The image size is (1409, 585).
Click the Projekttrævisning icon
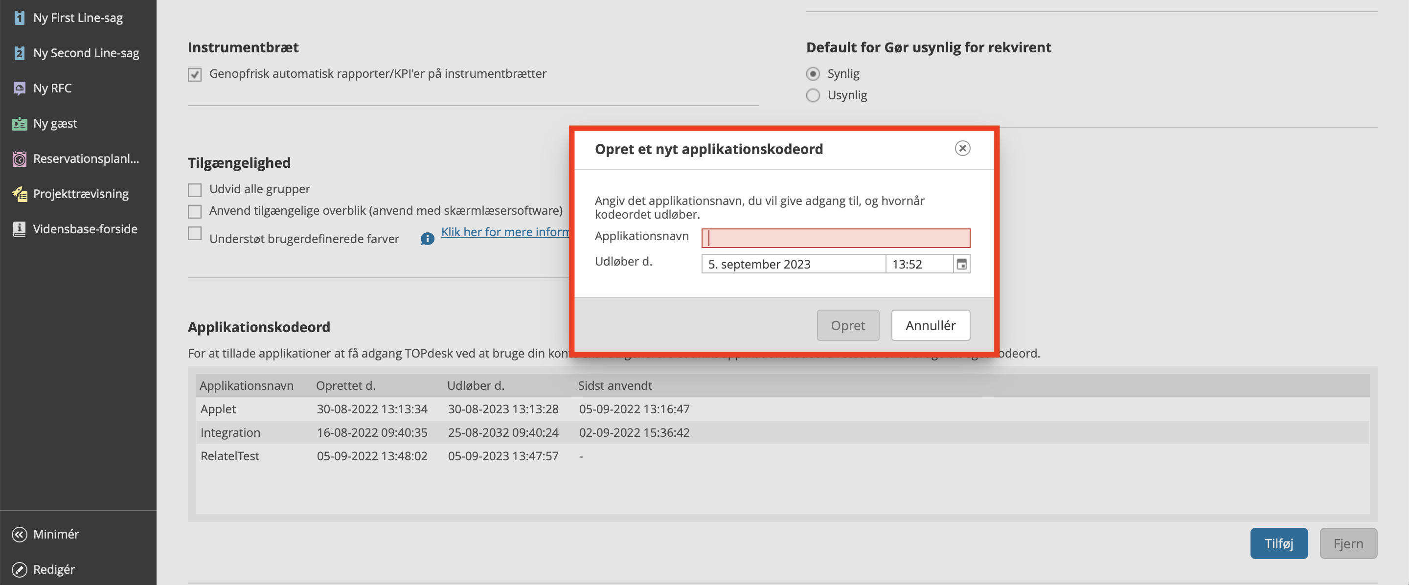(19, 194)
